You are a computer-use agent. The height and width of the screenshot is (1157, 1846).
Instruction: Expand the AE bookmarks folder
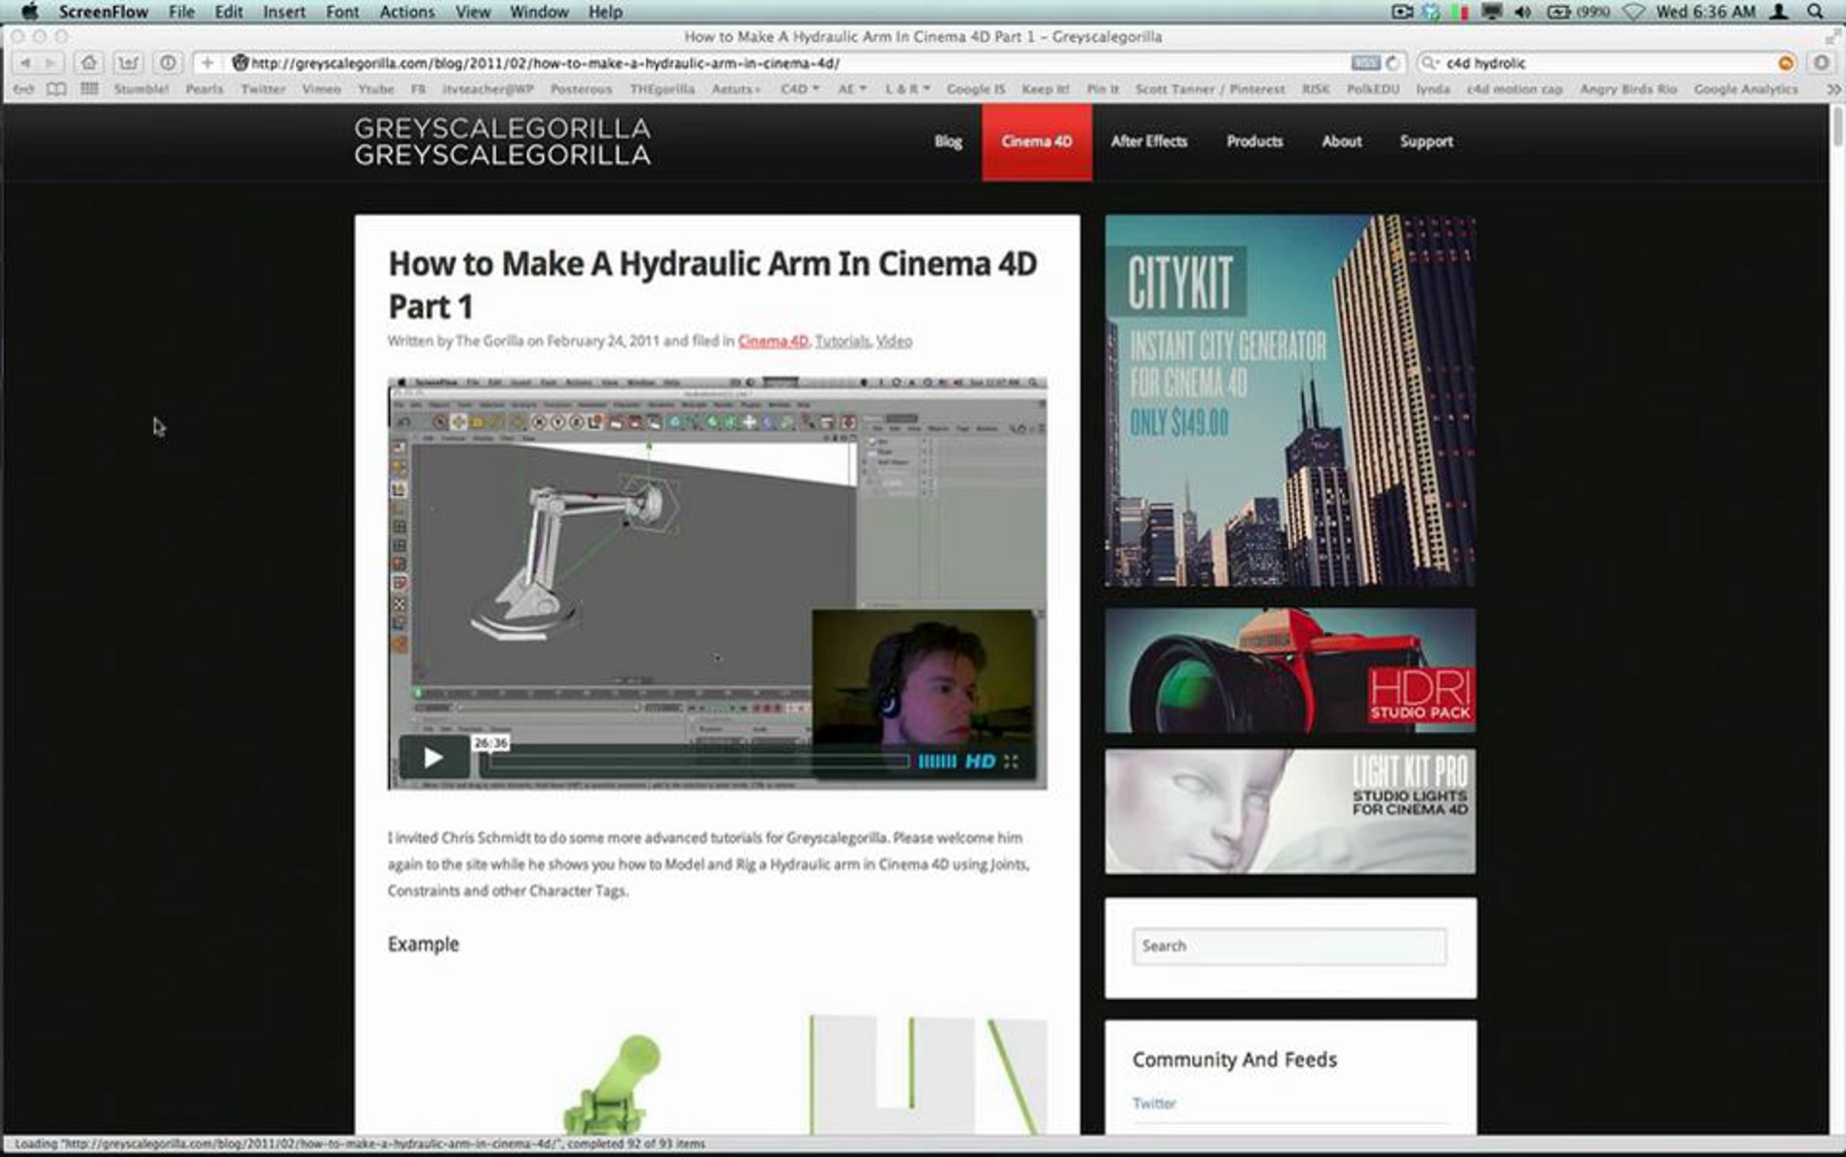coord(852,89)
